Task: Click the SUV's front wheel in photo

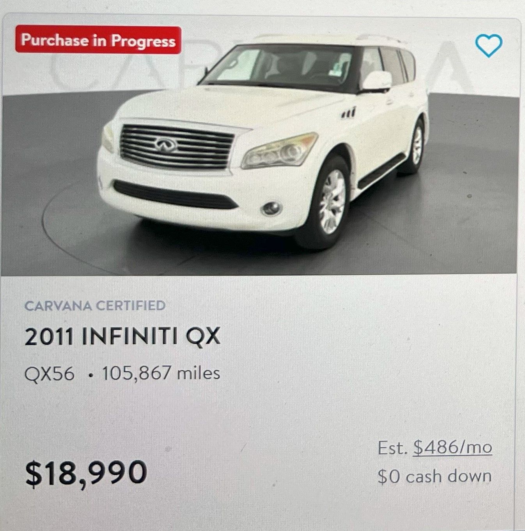Action: click(x=331, y=202)
